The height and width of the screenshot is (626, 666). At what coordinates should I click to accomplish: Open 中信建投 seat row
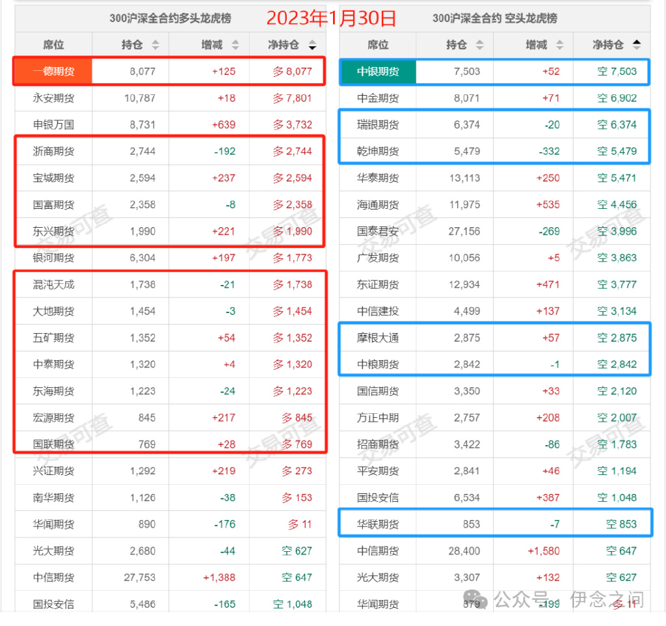tap(495, 311)
